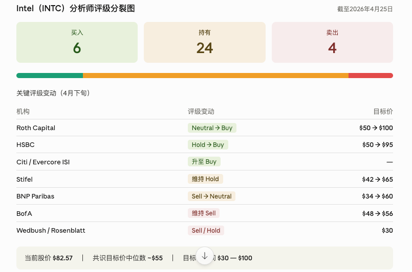
Task: Select the HSBC institution name
Action: coord(26,145)
